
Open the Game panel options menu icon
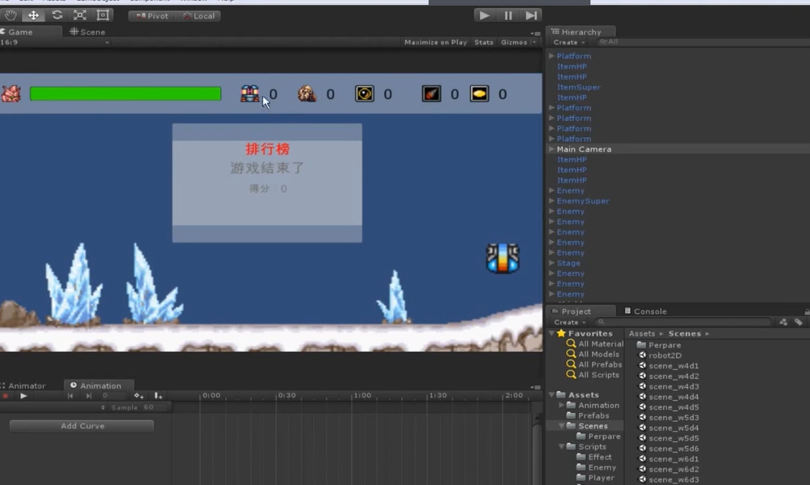point(535,32)
